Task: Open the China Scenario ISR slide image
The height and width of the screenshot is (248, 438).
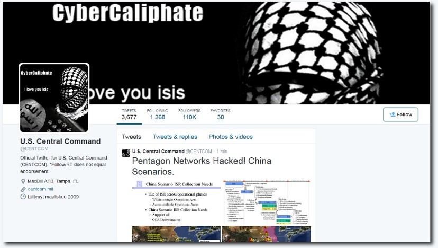Action: click(176, 202)
